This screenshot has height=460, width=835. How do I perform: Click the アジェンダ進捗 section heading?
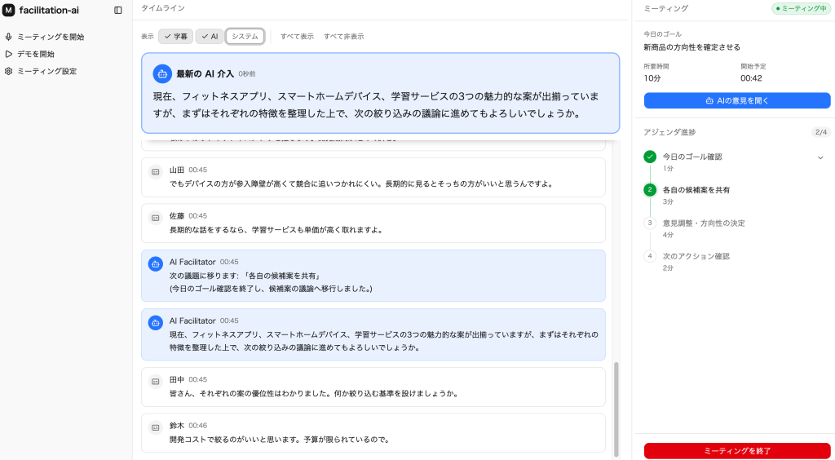click(x=669, y=132)
